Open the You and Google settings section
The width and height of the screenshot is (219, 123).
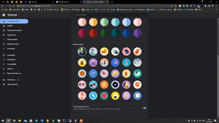14,21
